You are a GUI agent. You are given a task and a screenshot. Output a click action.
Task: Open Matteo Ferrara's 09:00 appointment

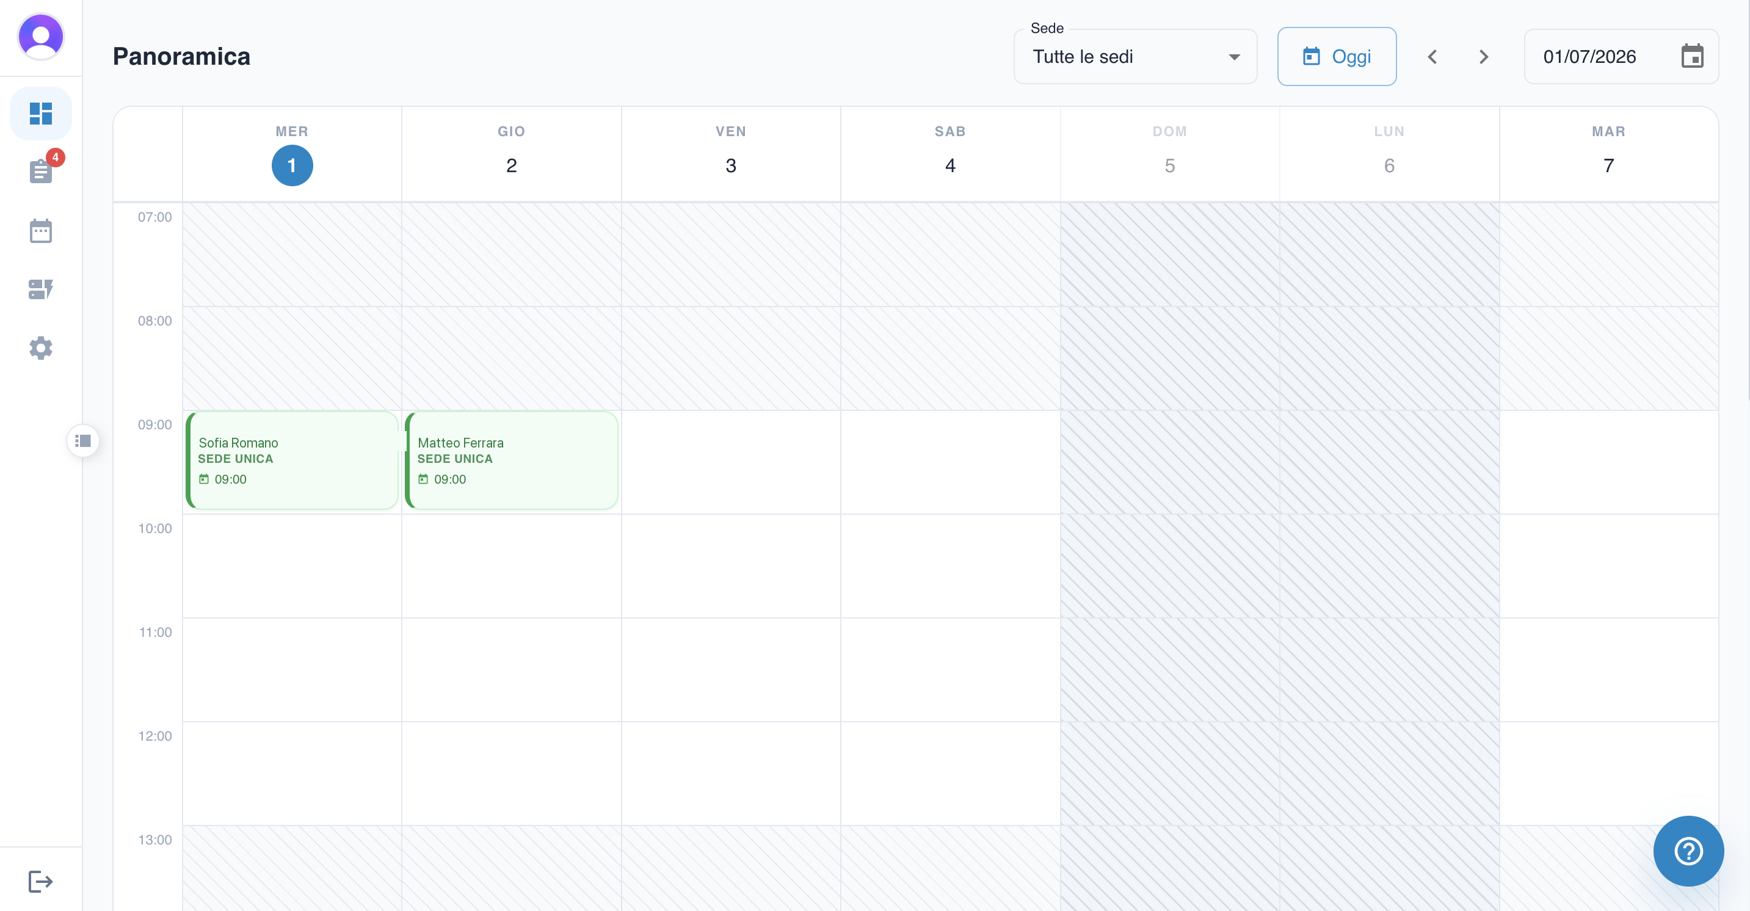512,460
